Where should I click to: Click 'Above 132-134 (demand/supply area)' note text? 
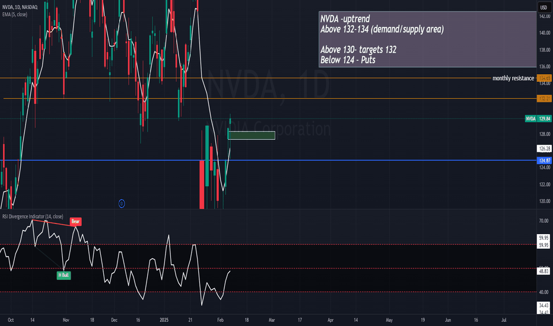coord(382,29)
